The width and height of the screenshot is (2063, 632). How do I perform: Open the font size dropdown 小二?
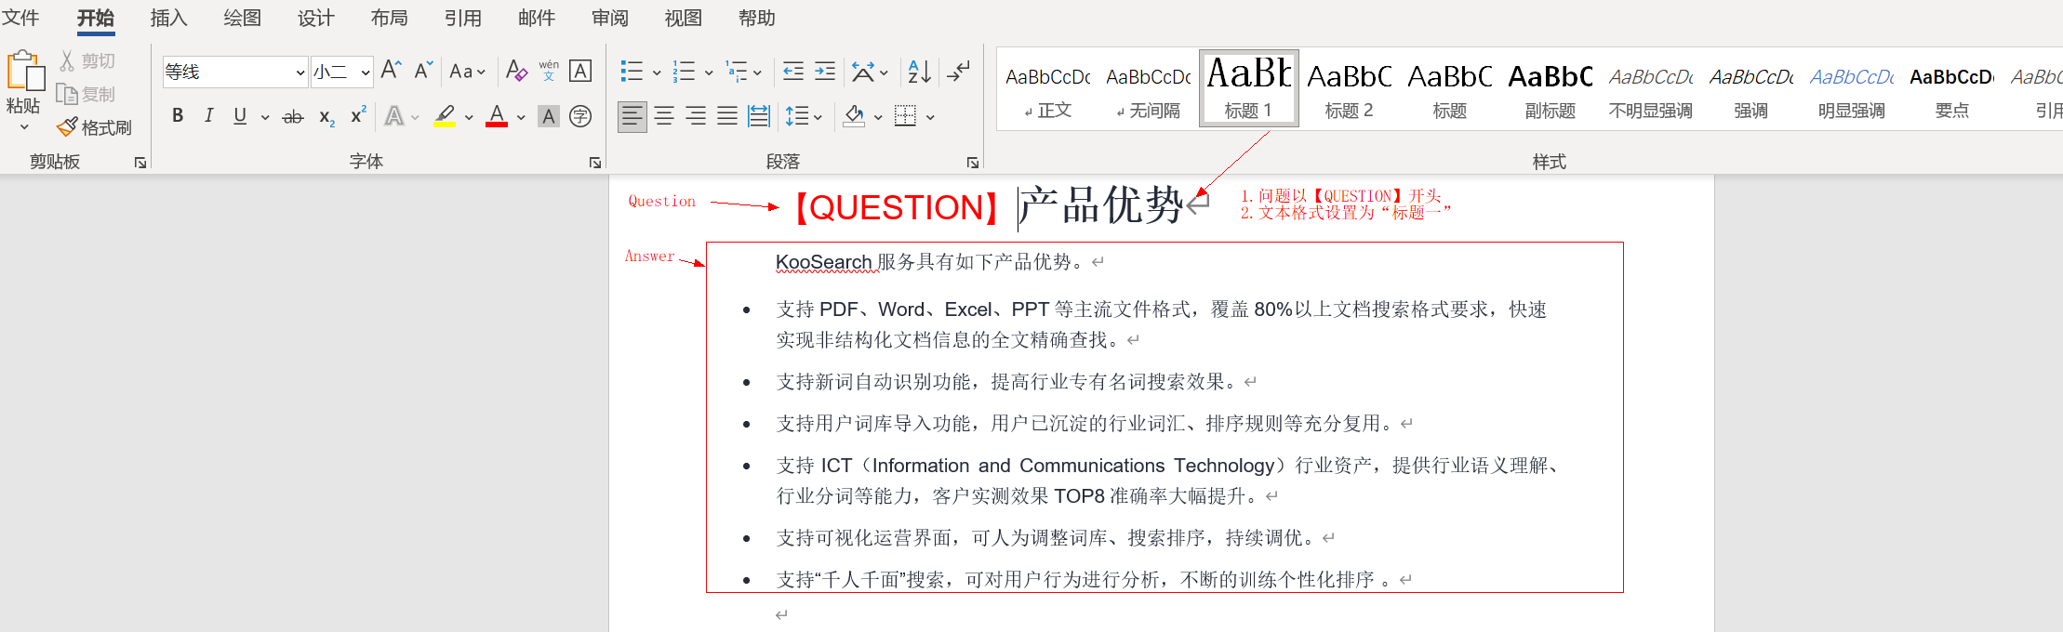(366, 72)
